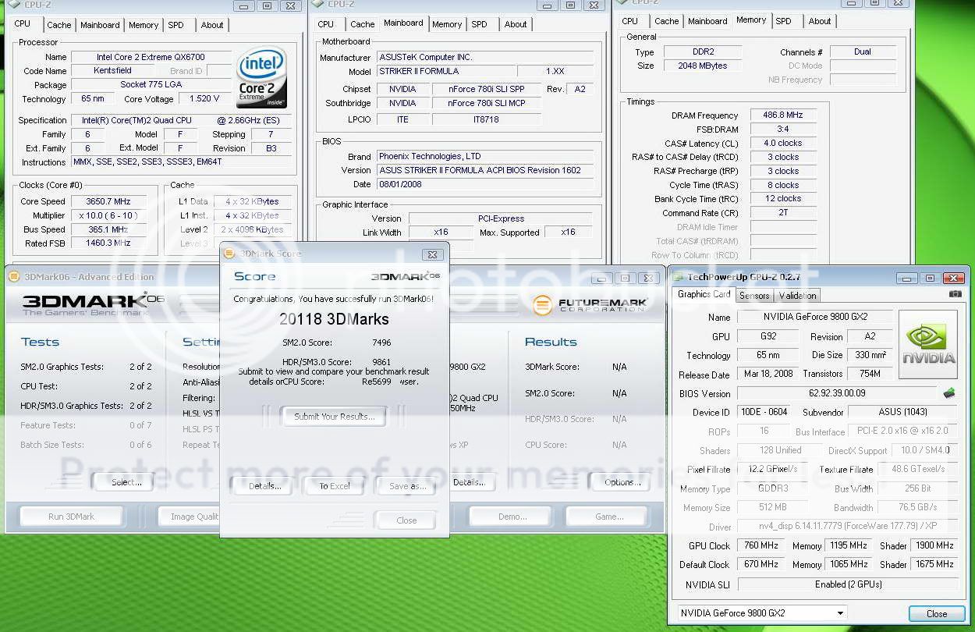Click the '20118 3DMarks' score text

(x=334, y=318)
